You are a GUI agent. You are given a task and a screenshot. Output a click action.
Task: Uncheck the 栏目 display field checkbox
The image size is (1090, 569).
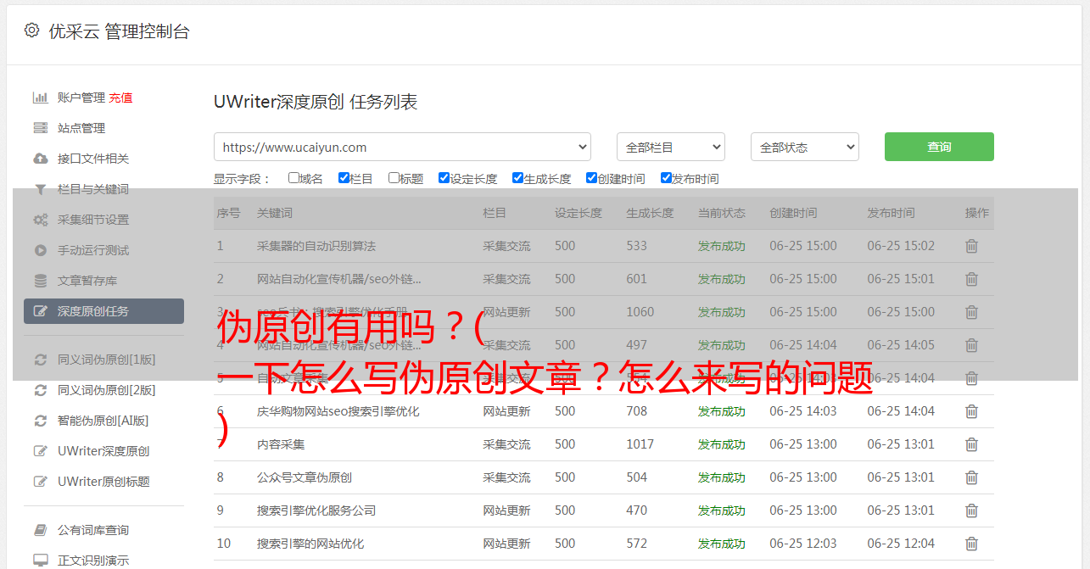(x=344, y=178)
